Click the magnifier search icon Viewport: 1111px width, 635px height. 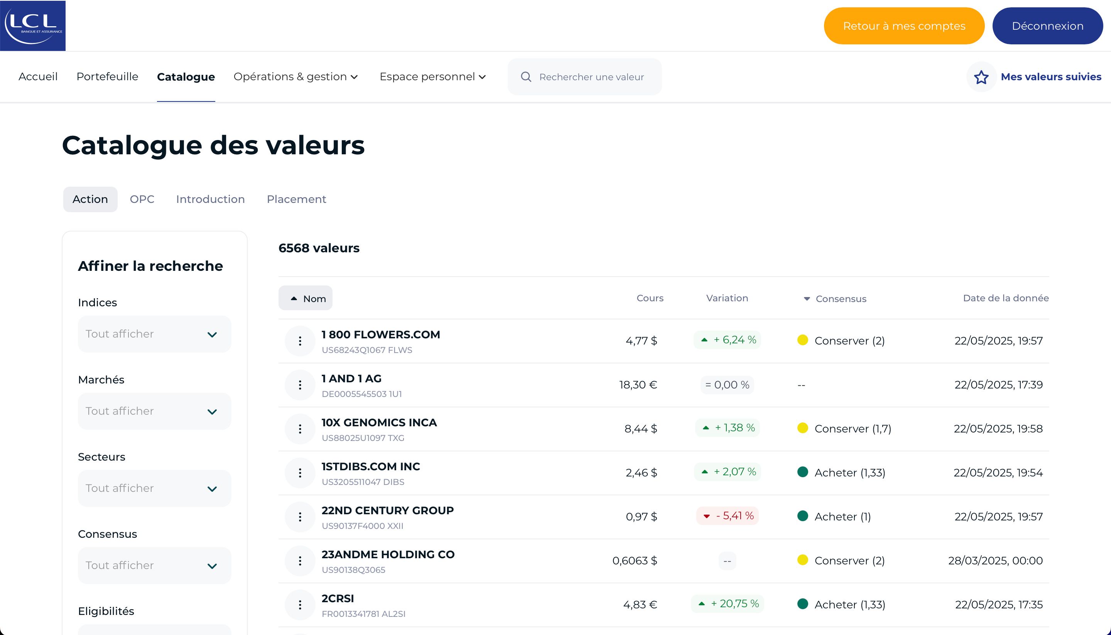point(526,77)
